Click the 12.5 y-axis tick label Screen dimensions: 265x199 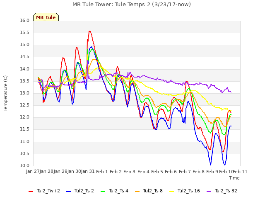pyautogui.click(x=25, y=105)
